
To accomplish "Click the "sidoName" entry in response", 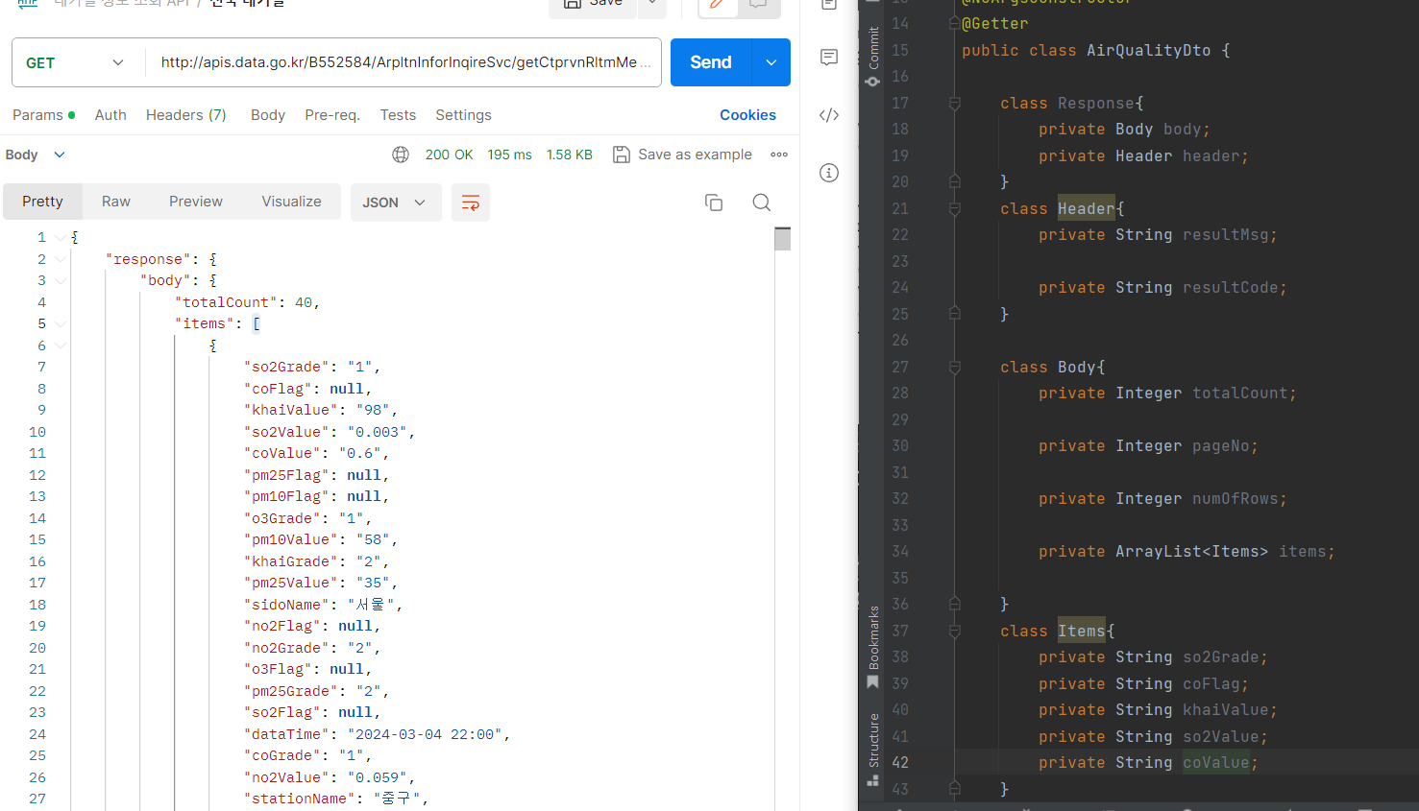I will pos(323,605).
